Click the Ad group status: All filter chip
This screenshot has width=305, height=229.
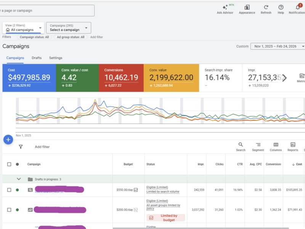click(71, 37)
